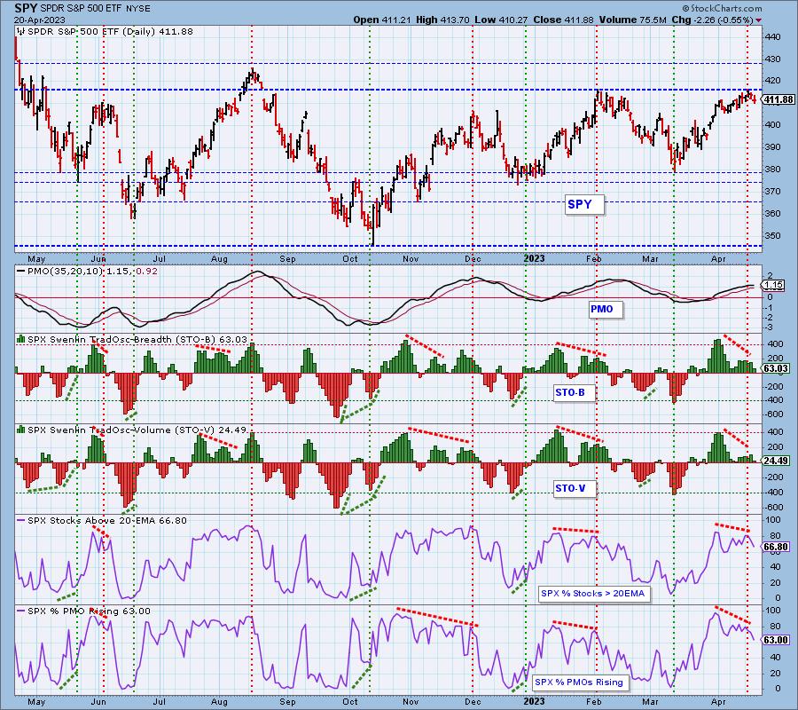798x710 pixels.
Task: Click the boxed SPY label in price panel
Action: tap(584, 205)
